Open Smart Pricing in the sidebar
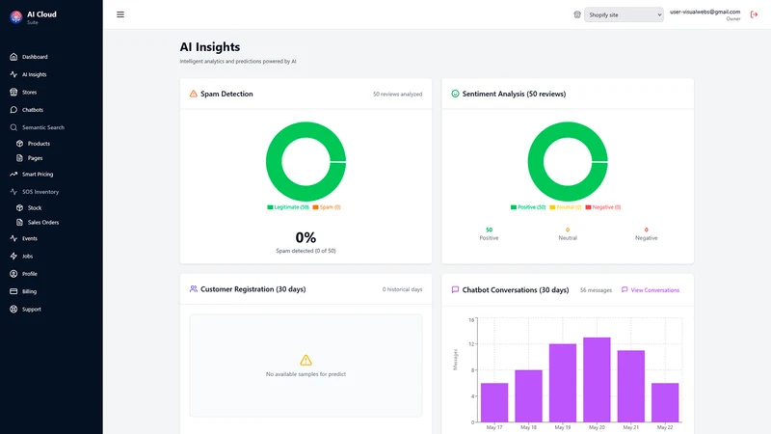Image resolution: width=771 pixels, height=434 pixels. click(38, 175)
